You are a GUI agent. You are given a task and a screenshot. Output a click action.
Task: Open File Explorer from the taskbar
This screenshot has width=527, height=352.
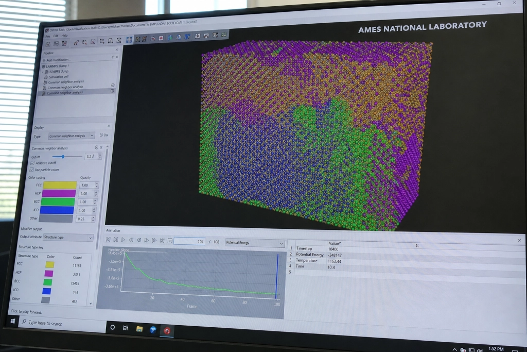pos(139,329)
